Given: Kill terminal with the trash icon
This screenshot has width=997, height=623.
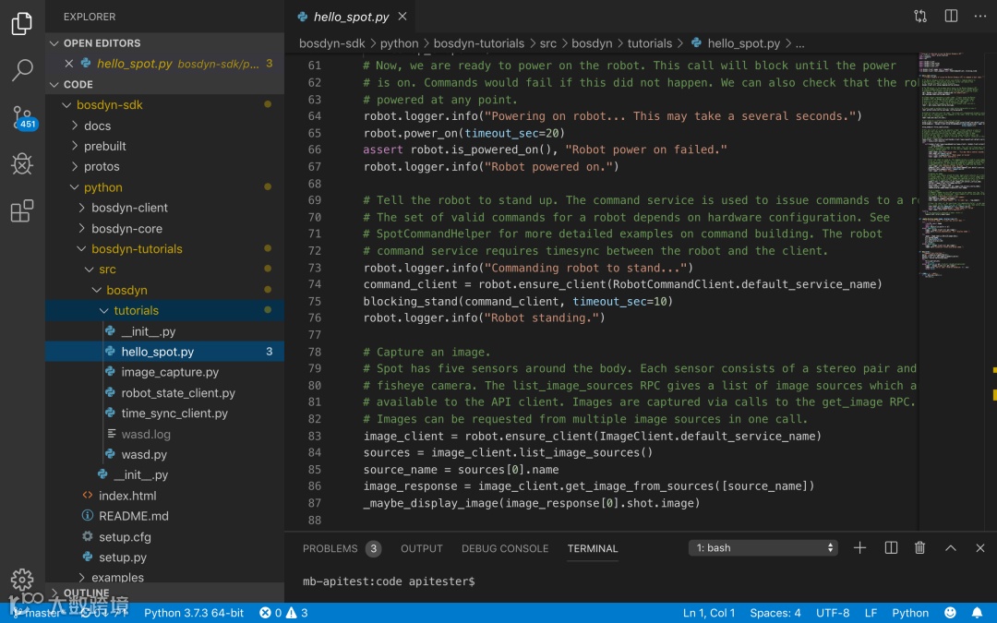Looking at the screenshot, I should (x=919, y=548).
